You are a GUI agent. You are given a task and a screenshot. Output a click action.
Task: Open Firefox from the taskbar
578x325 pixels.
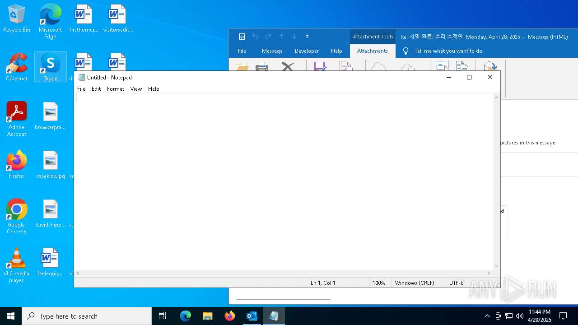click(230, 316)
